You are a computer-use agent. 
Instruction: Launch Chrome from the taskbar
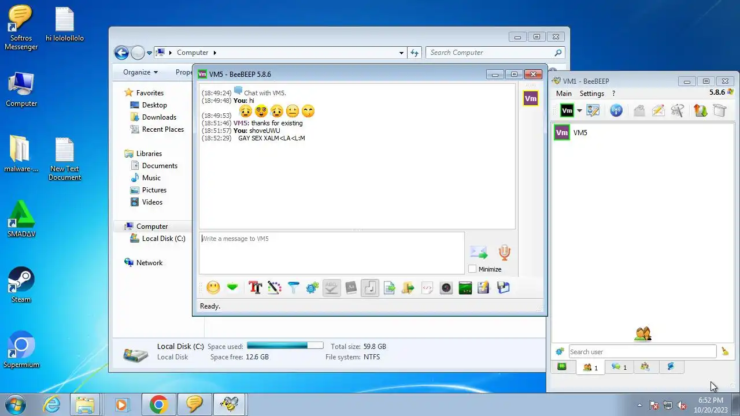coord(159,405)
